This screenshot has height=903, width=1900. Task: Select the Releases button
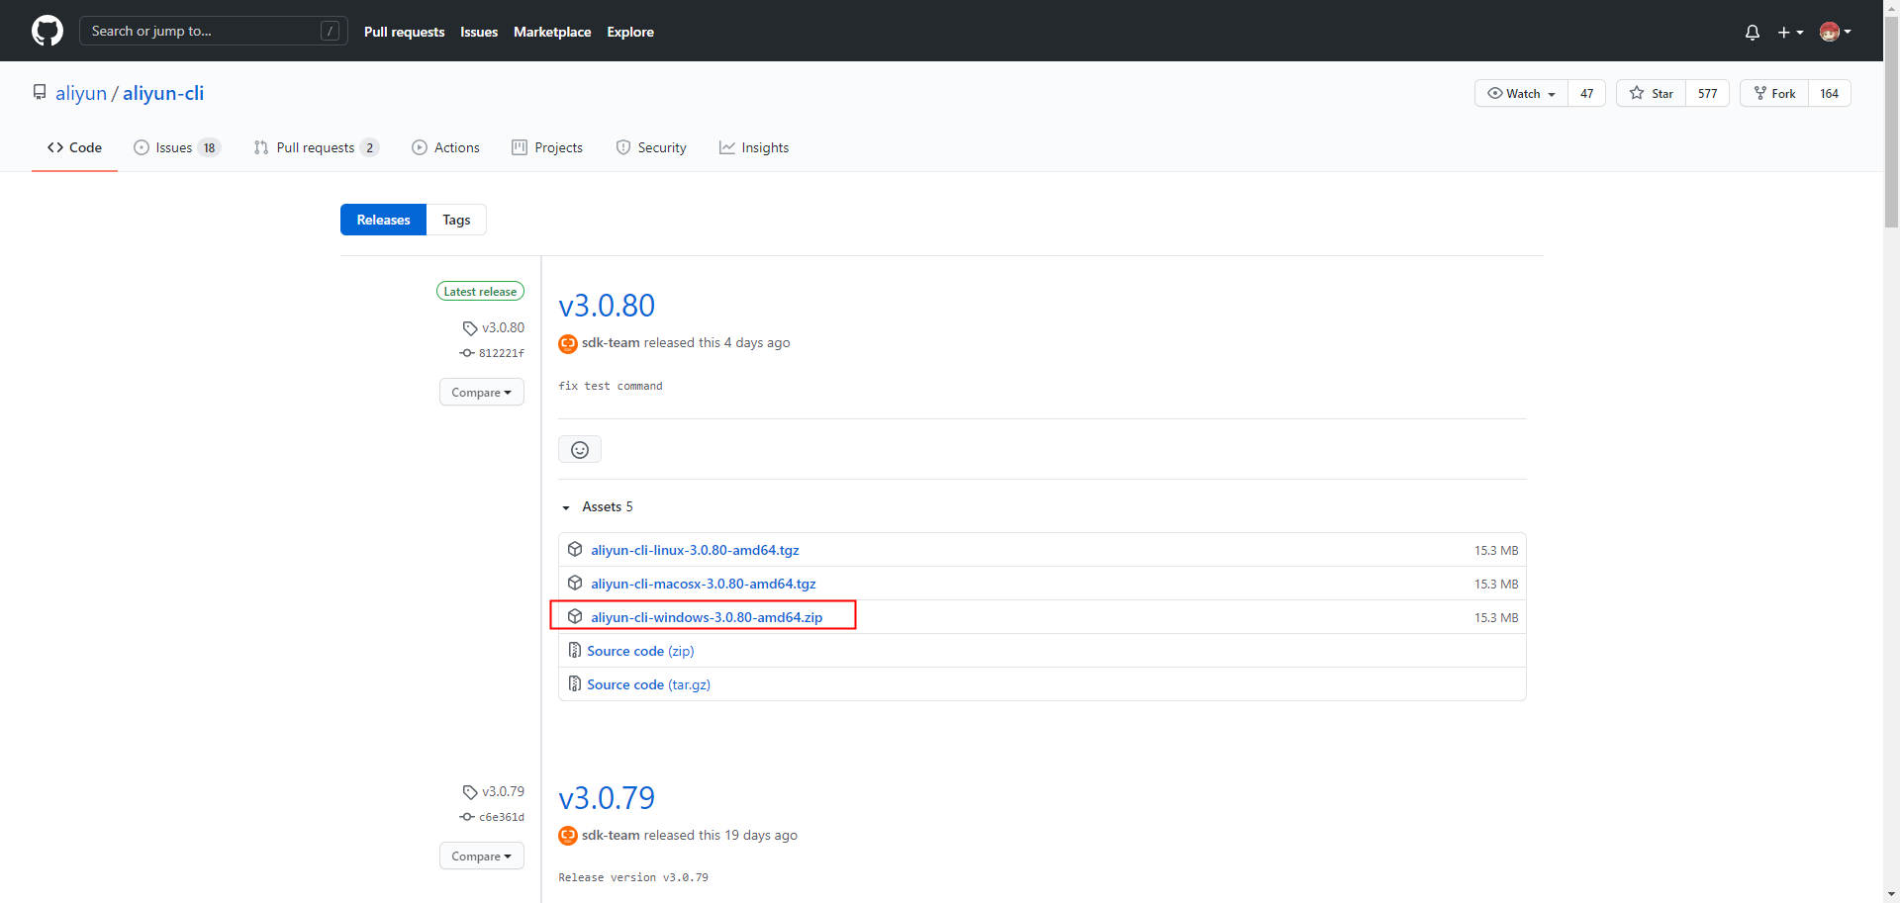[383, 220]
